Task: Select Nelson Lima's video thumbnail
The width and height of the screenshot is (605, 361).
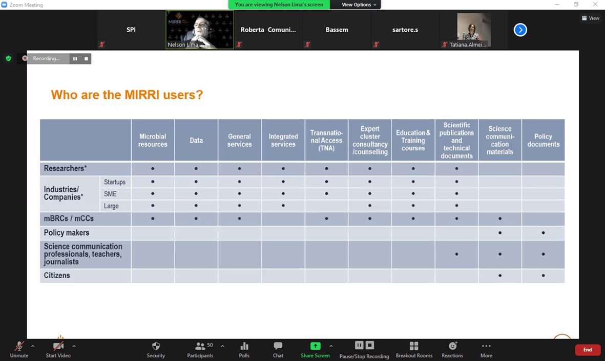Action: point(200,30)
